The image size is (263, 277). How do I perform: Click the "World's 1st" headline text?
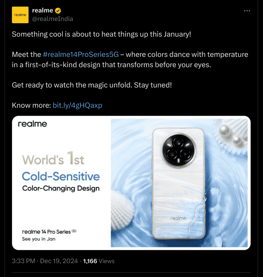click(53, 160)
